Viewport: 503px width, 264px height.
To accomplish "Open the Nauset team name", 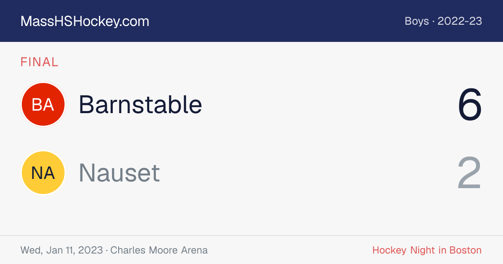I will point(119,173).
